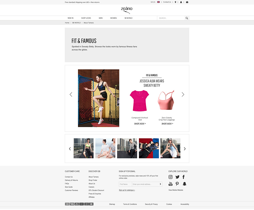This screenshot has width=254, height=210.
Task: Open the Pinterest social icon
Action: [177, 184]
